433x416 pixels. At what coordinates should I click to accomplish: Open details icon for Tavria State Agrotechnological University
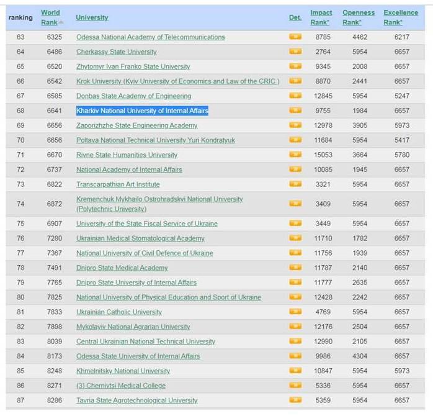point(295,400)
